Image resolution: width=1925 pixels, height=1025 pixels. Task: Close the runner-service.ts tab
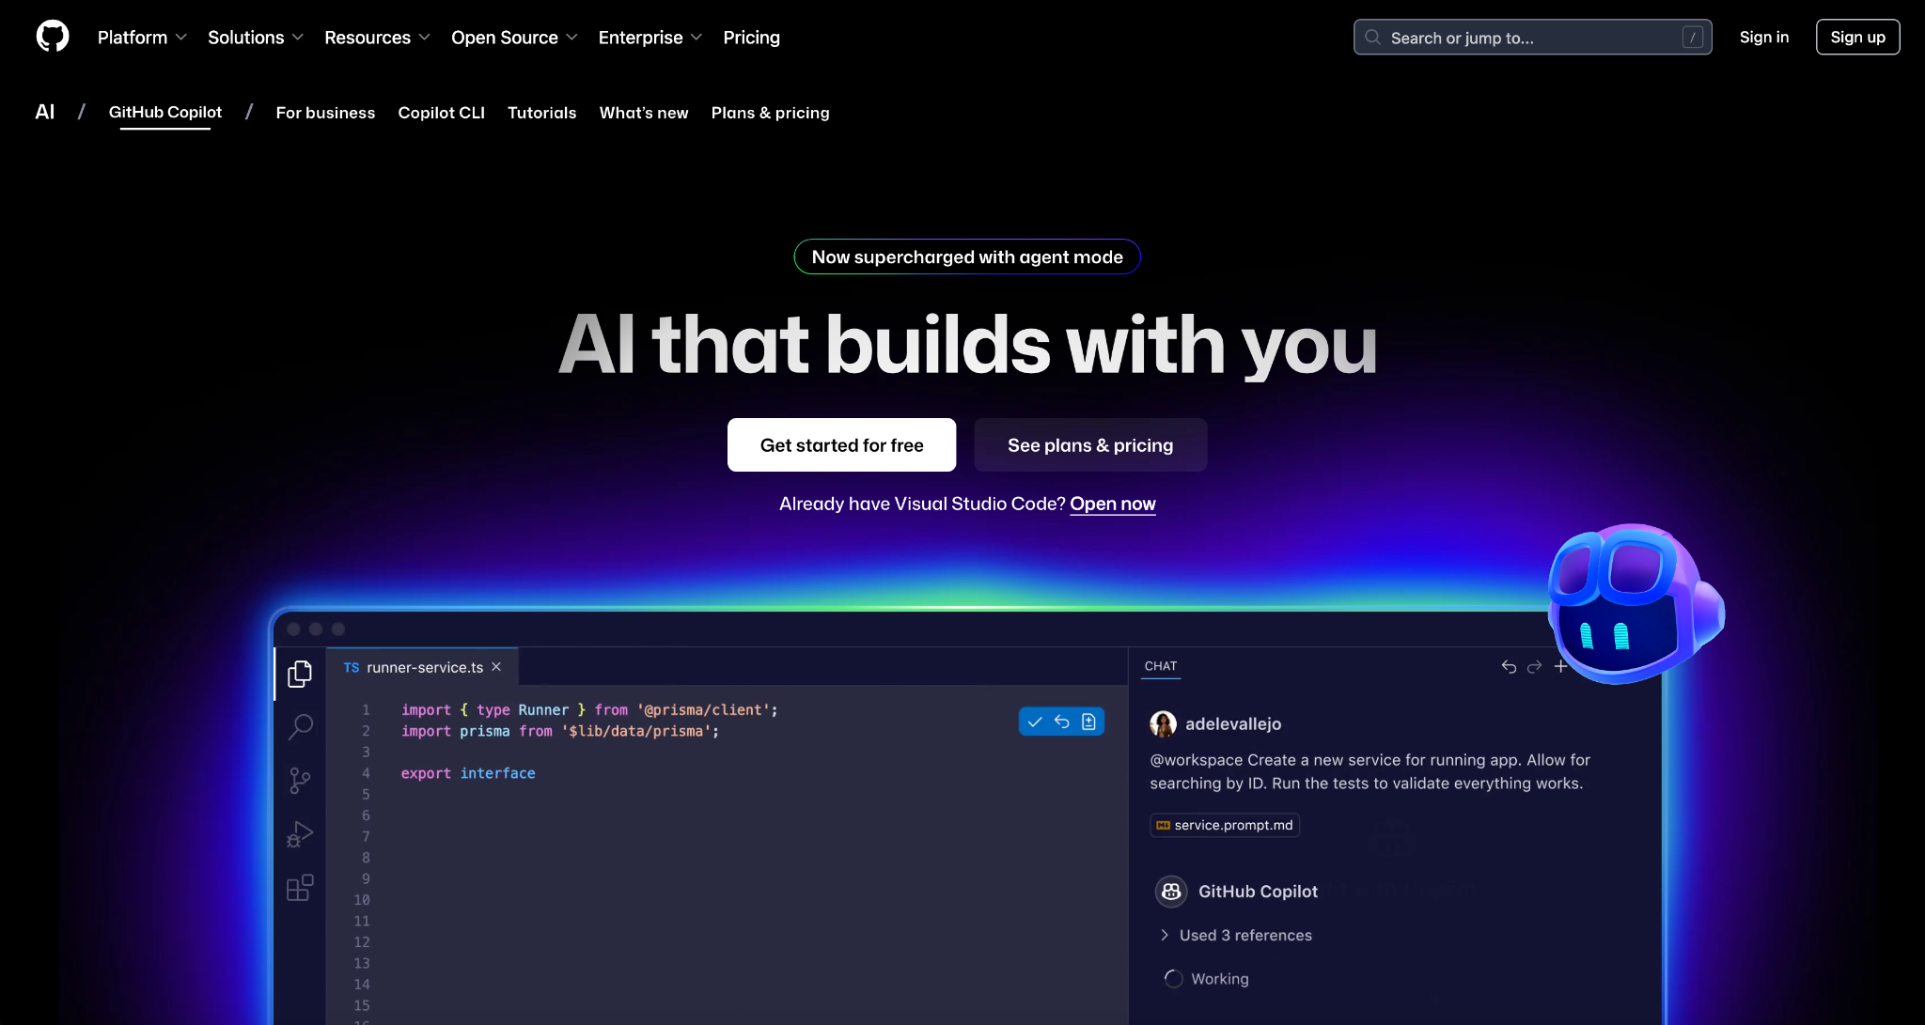[x=496, y=667]
